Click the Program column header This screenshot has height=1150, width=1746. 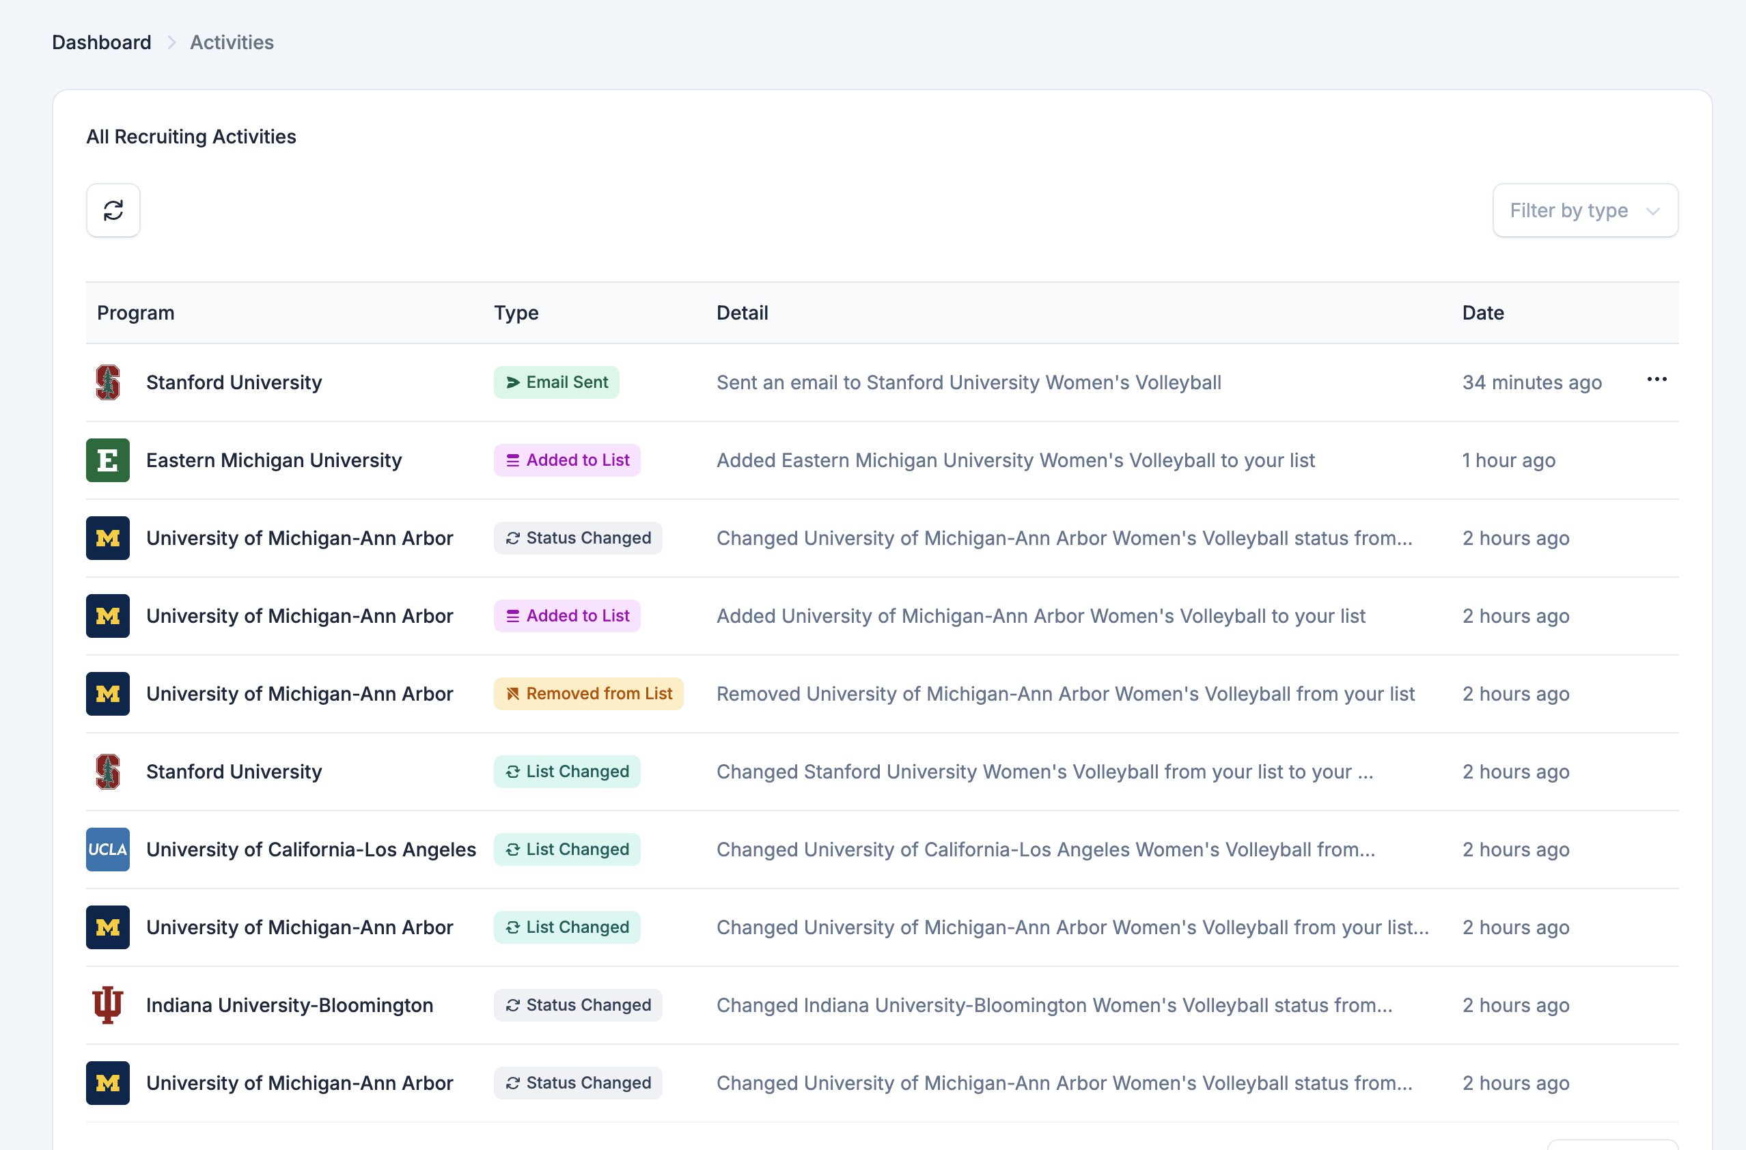(x=136, y=313)
